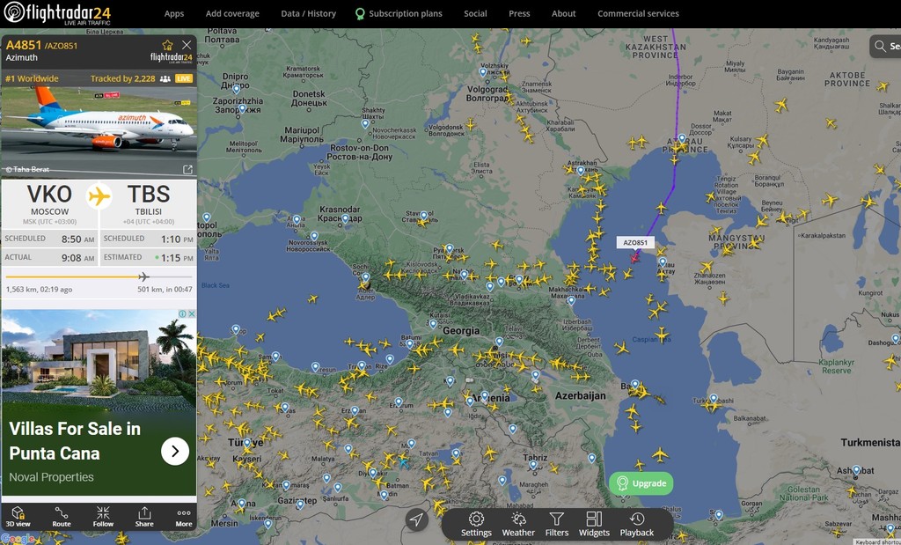
Task: Click the airport pin near Zaporizhzhia
Action: (242, 109)
